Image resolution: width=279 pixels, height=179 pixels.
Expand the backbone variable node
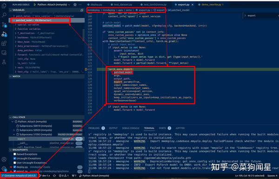point(16,37)
